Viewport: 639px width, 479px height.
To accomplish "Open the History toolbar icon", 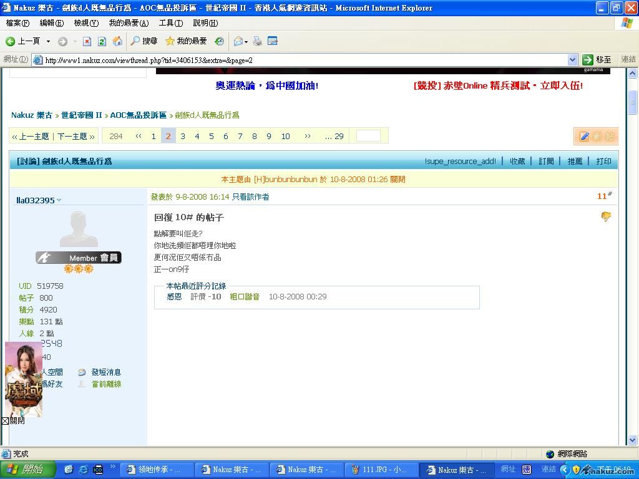I will coord(219,41).
